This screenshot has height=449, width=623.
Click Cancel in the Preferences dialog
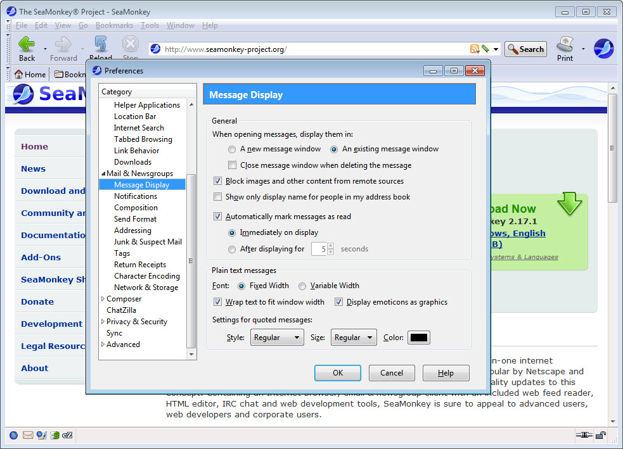pos(392,373)
